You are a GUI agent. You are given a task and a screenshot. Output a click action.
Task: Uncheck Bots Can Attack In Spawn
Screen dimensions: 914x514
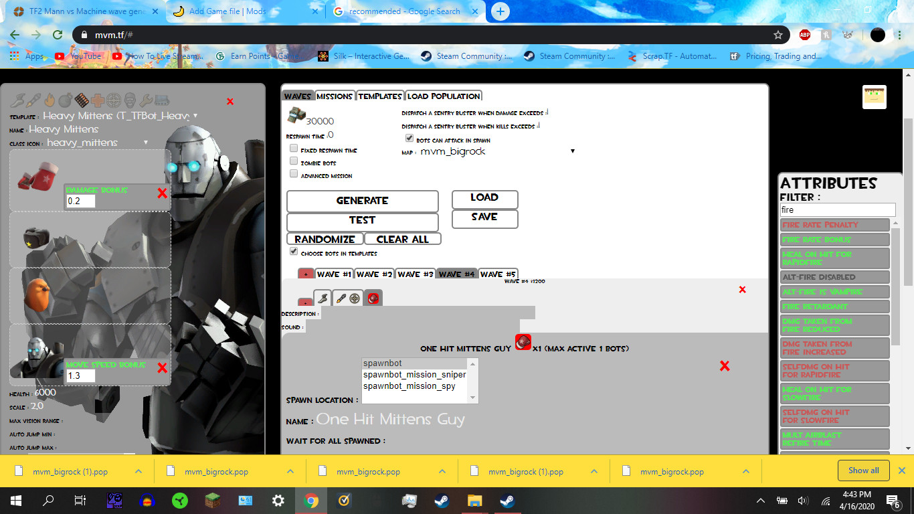pyautogui.click(x=409, y=139)
